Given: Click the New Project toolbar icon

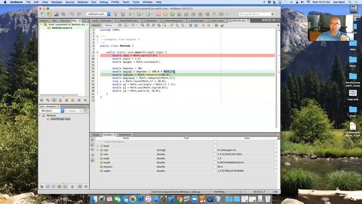Looking at the screenshot, I should pyautogui.click(x=49, y=14).
